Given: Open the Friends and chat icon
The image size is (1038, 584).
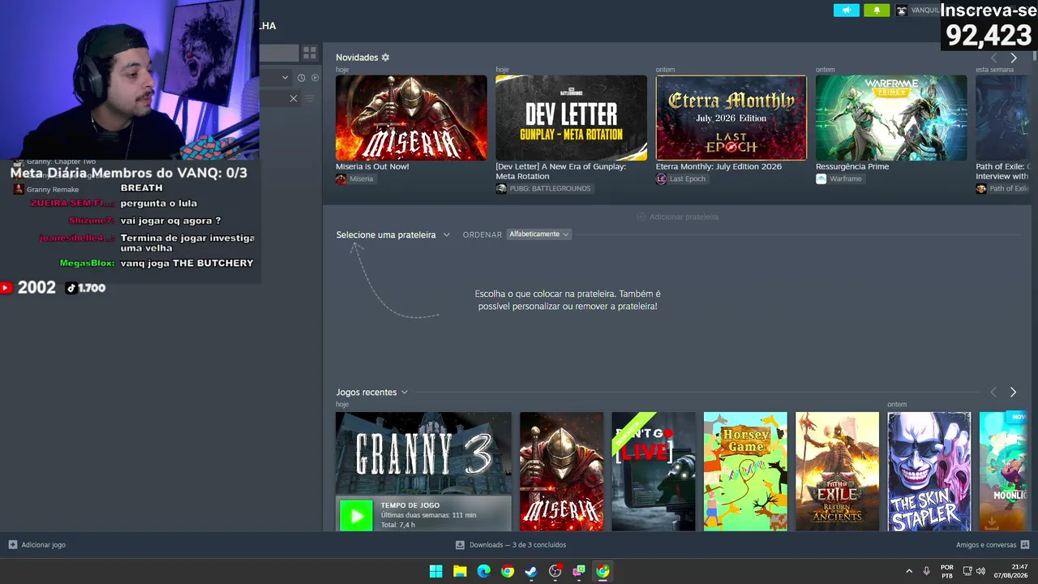Looking at the screenshot, I should click(1025, 545).
